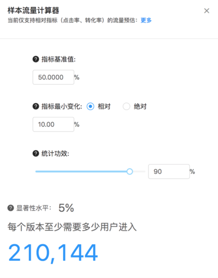218x278 pixels.
Task: Select the 绝对 radio button
Action: 126,107
